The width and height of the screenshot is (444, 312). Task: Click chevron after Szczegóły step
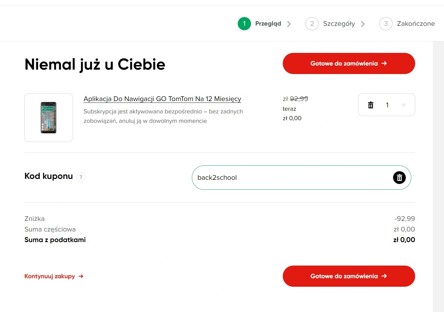point(363,24)
